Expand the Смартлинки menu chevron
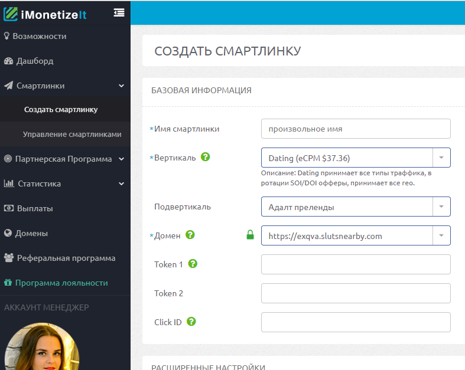Screen dimensions: 465x370 (x=121, y=86)
